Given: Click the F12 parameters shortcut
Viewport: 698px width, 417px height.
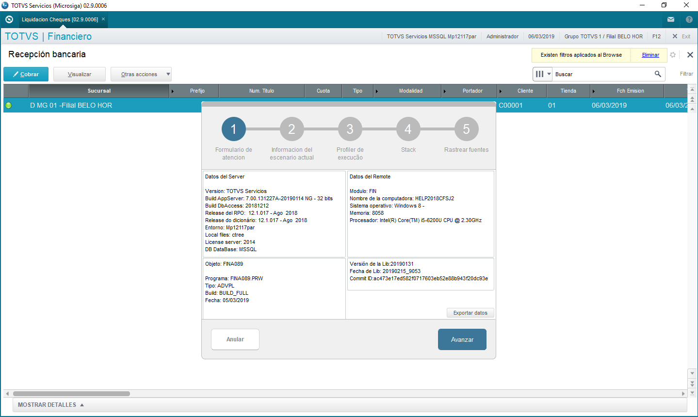Looking at the screenshot, I should click(x=656, y=36).
